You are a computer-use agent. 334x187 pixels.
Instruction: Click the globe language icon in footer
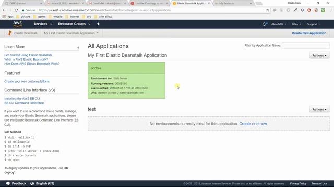(x=32, y=183)
